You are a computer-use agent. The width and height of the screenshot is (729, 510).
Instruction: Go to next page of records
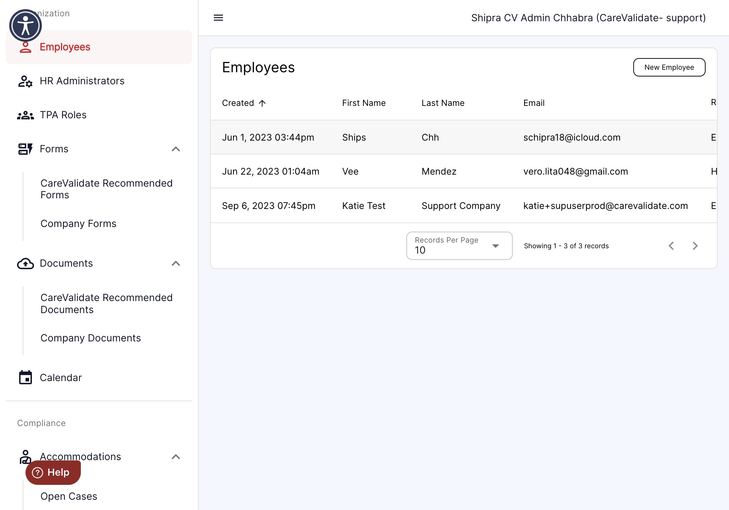(x=695, y=246)
